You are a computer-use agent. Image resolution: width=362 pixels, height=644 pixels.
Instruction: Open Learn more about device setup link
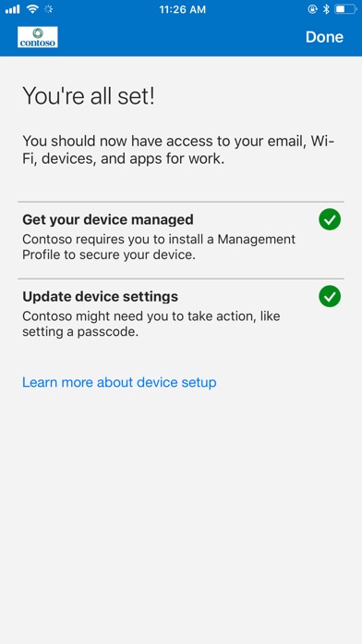[119, 382]
